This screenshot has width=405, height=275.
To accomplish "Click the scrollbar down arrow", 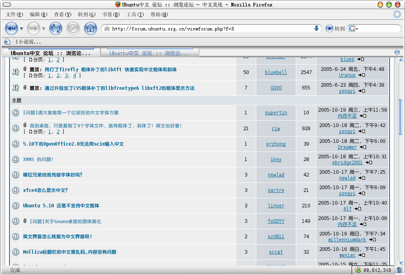I will tap(401, 263).
